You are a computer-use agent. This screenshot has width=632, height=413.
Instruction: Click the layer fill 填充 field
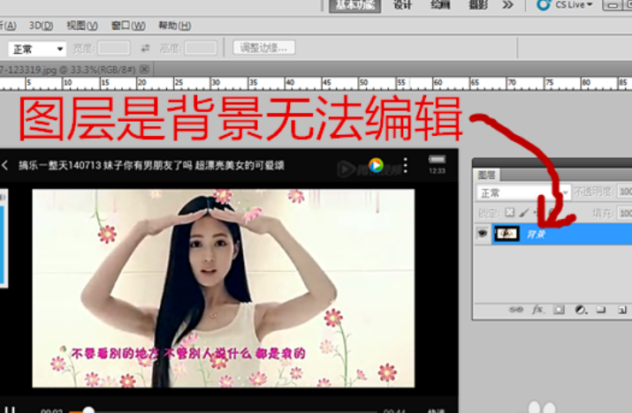click(625, 213)
